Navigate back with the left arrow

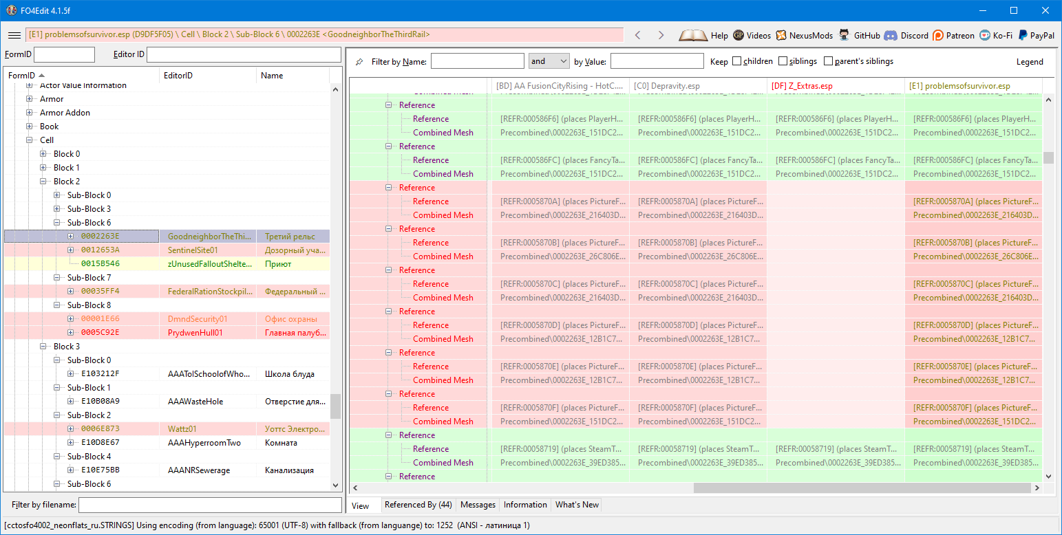click(638, 35)
